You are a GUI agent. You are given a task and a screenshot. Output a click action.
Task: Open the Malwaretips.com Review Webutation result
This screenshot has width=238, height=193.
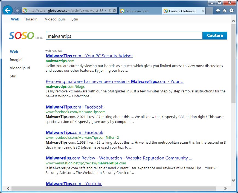coord(119,158)
